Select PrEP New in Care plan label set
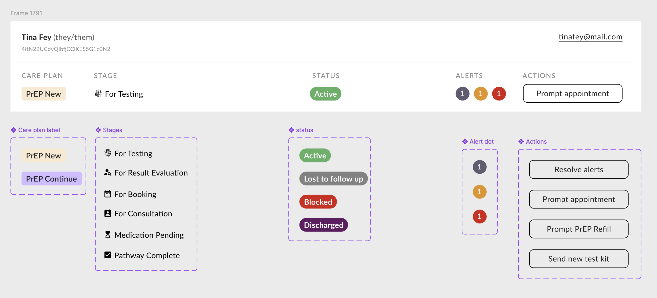 [44, 155]
